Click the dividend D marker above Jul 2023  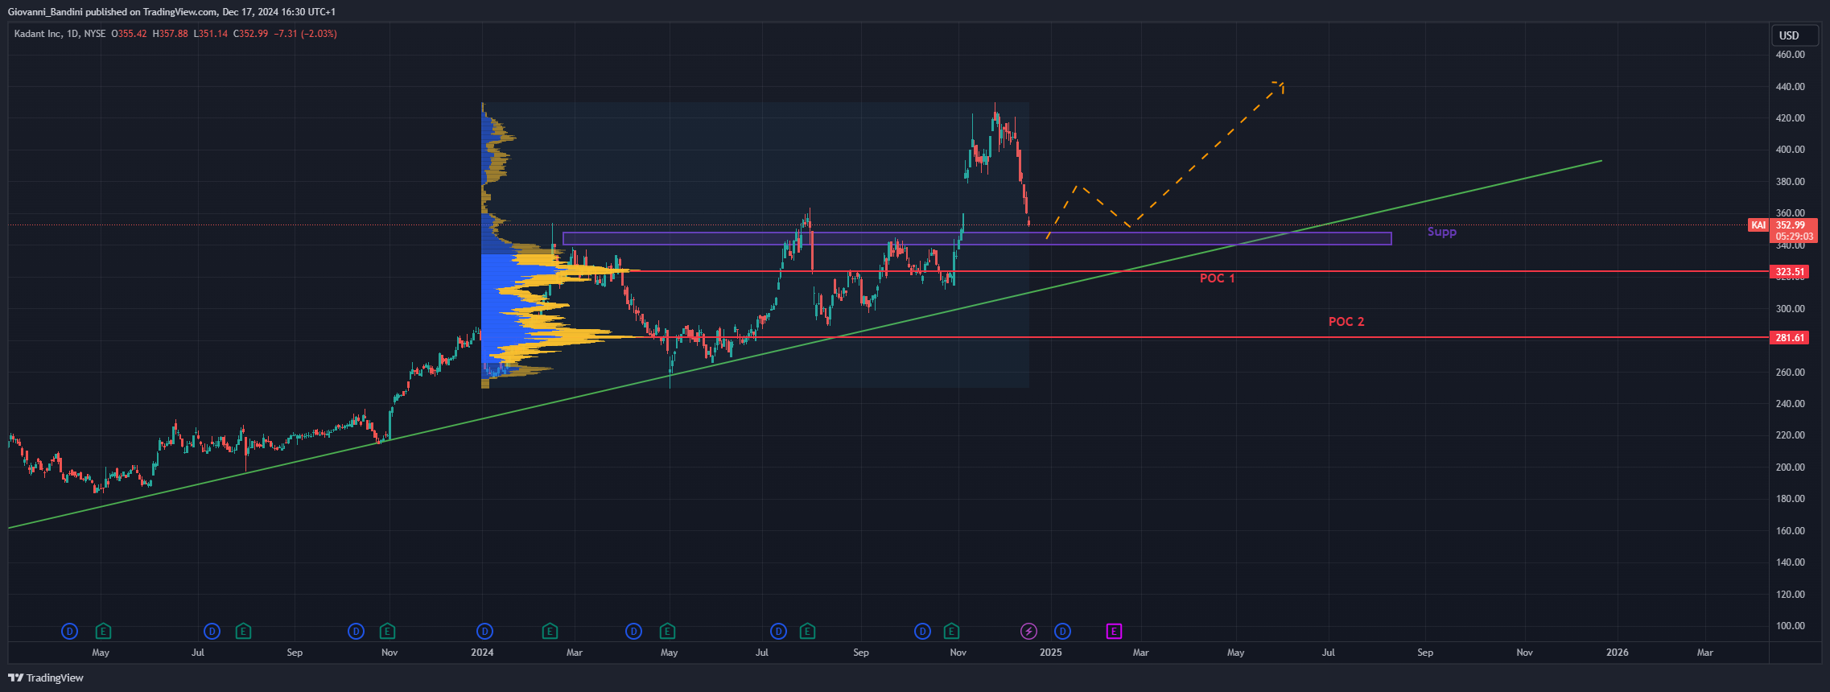[212, 632]
